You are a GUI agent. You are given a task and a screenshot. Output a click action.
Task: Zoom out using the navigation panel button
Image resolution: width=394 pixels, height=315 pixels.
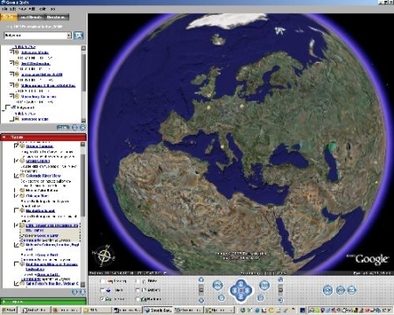[x=201, y=300]
